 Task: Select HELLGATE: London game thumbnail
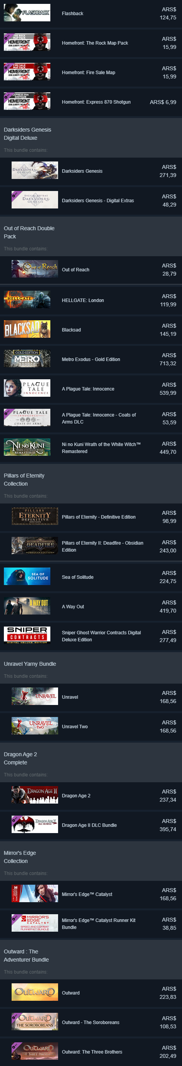pos(27,300)
